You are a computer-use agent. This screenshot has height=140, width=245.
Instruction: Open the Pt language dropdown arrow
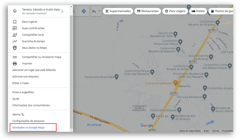(99, 11)
